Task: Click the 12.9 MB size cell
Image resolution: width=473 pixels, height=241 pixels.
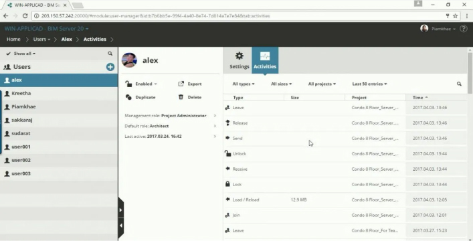Action: pos(298,199)
